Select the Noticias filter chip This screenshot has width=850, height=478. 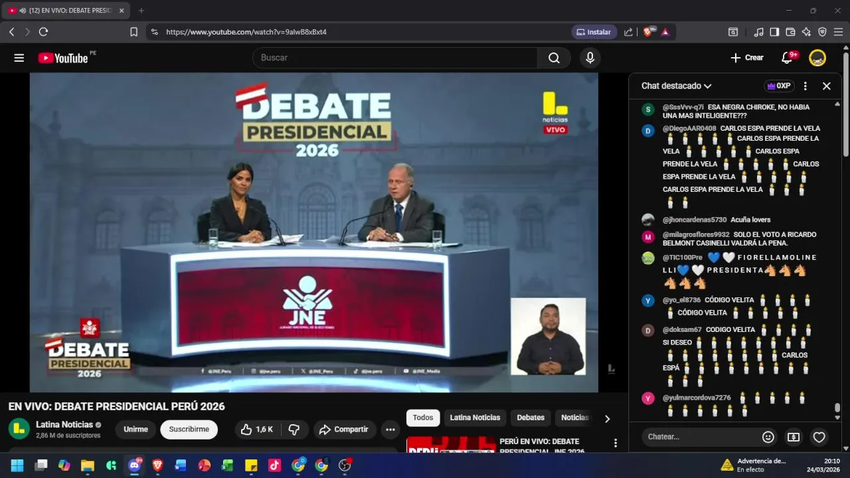click(x=574, y=418)
